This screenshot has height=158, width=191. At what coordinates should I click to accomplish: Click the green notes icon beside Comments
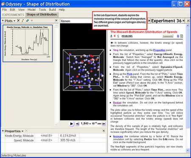pyautogui.click(x=182, y=36)
